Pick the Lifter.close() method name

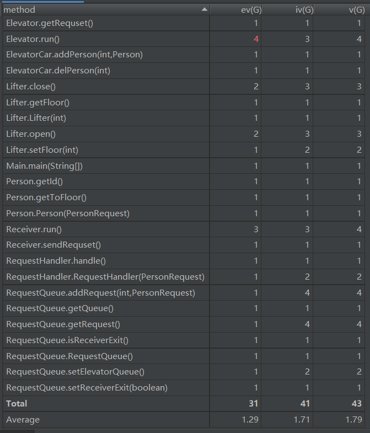point(31,87)
